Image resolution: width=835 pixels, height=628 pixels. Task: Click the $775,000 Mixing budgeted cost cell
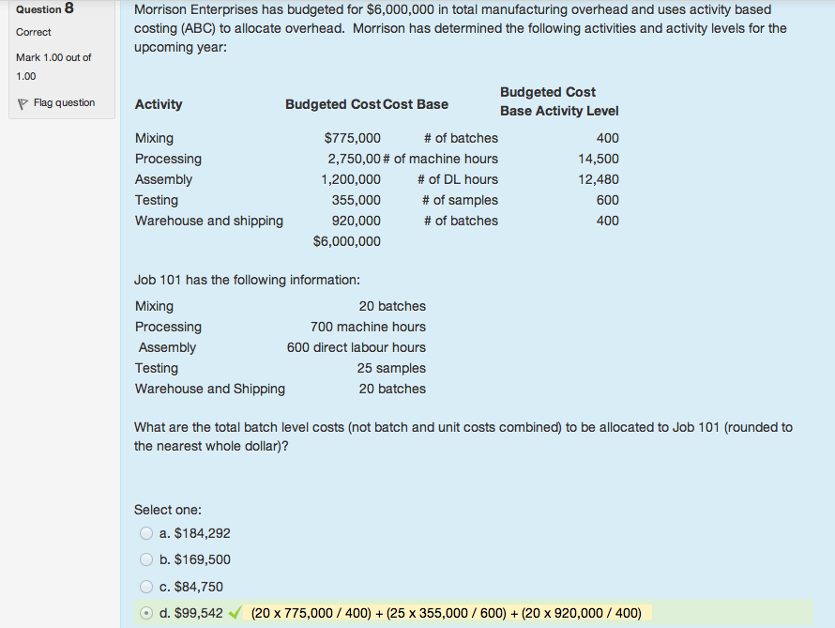pos(352,138)
